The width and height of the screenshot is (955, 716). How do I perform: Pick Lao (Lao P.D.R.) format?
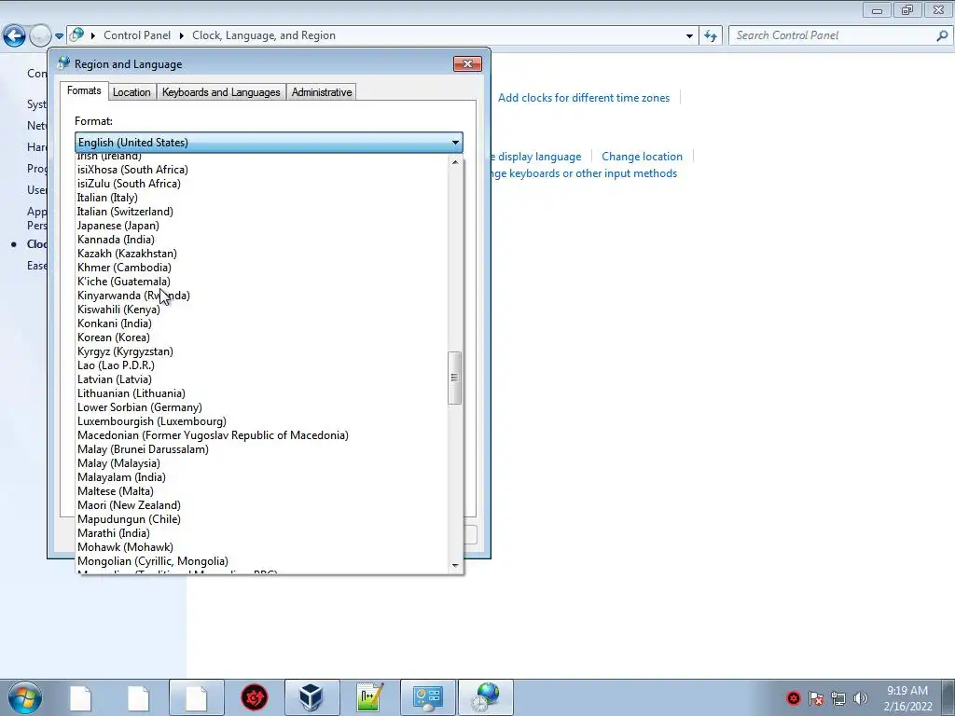point(262,365)
